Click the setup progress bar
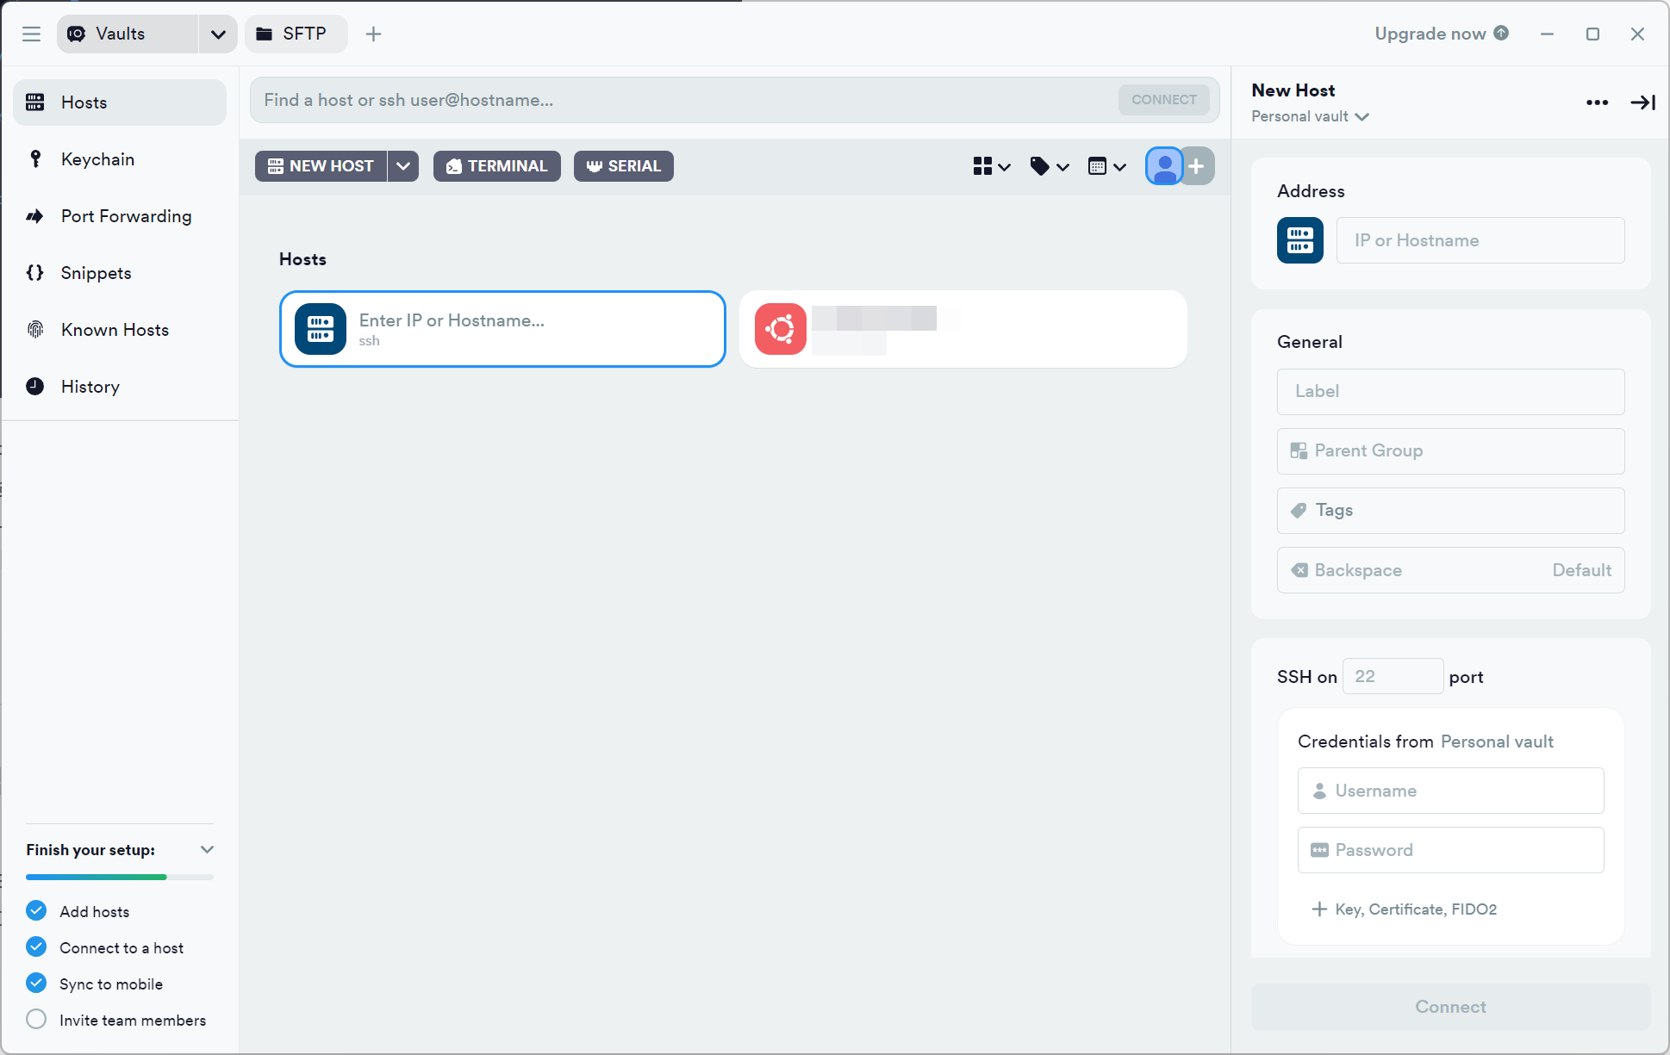The image size is (1670, 1055). point(119,877)
